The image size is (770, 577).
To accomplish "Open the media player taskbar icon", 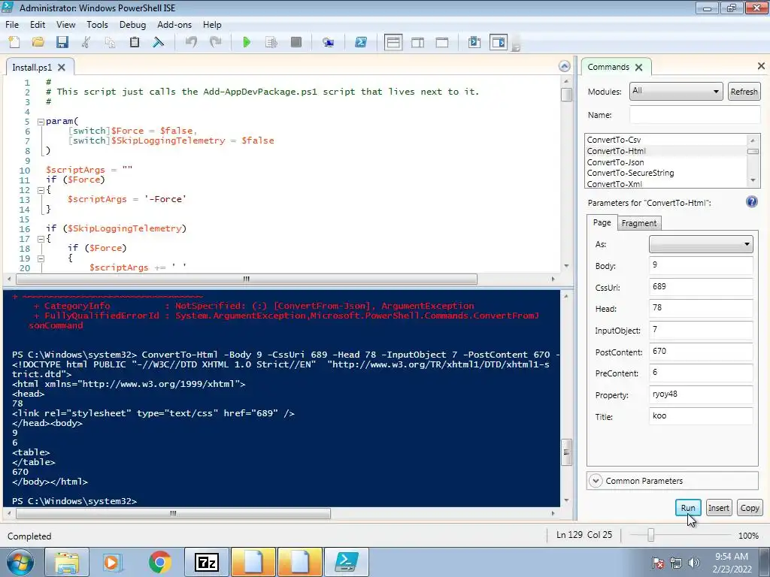I will (111, 562).
